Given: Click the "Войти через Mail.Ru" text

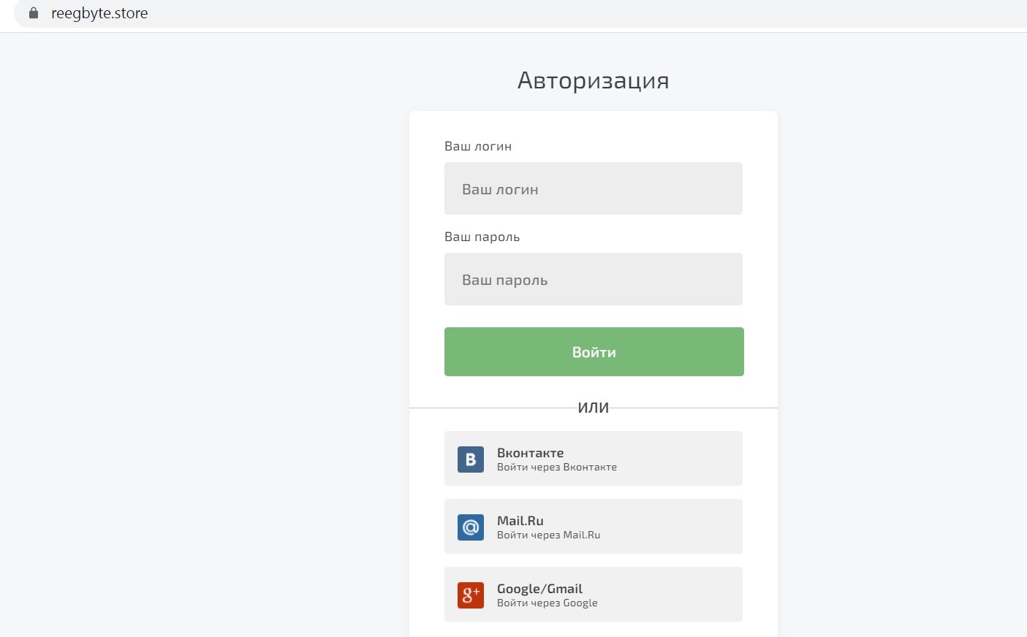Looking at the screenshot, I should (x=549, y=535).
